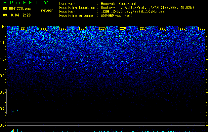The height and width of the screenshot is (132, 208).
Task: Click the 1224 time marker
Action: pos(83,28)
